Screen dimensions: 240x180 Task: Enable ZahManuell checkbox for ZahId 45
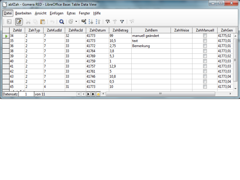pyautogui.click(x=205, y=87)
